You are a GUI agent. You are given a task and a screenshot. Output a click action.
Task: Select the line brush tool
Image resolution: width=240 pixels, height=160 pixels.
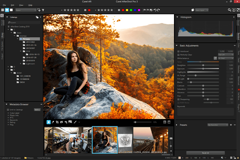[x=75, y=122]
